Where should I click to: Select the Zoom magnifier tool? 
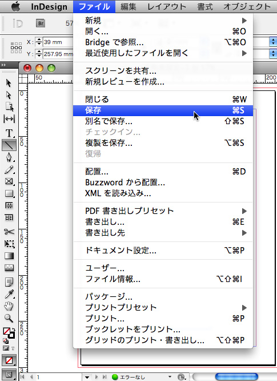click(x=9, y=318)
